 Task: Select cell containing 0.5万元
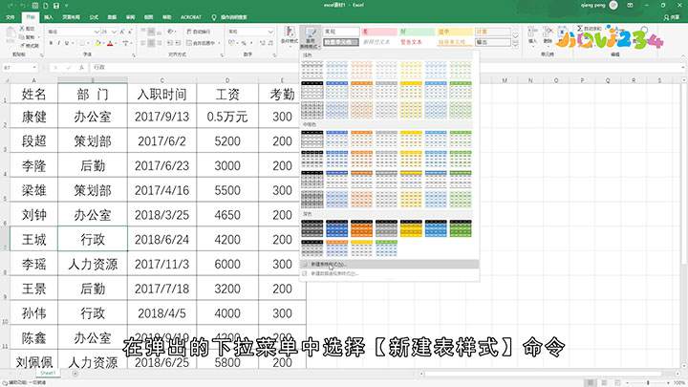227,117
